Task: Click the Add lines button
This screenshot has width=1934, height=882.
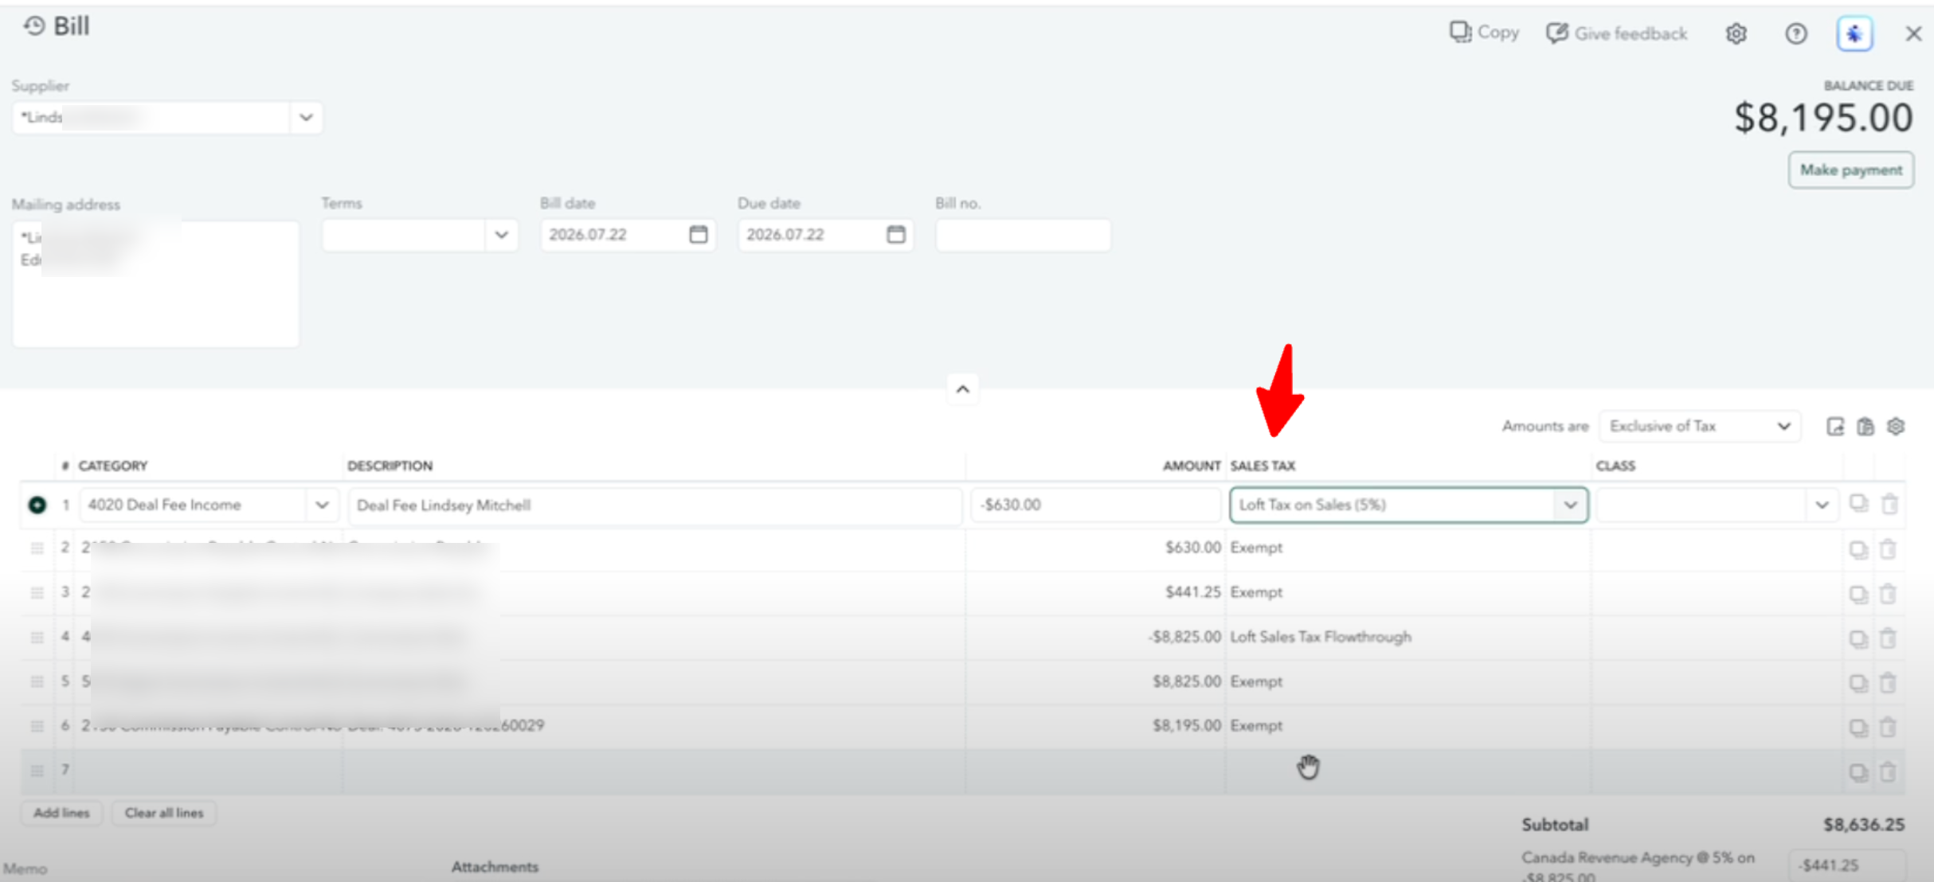Action: coord(61,813)
